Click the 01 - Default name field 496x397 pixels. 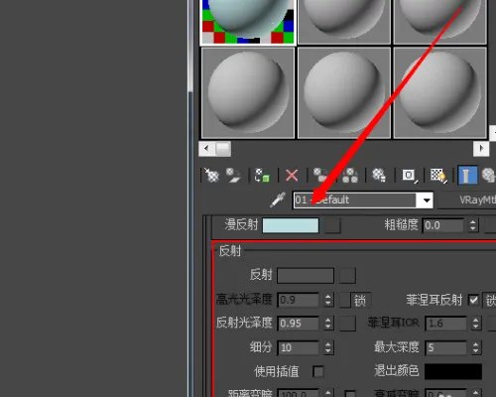pyautogui.click(x=355, y=200)
